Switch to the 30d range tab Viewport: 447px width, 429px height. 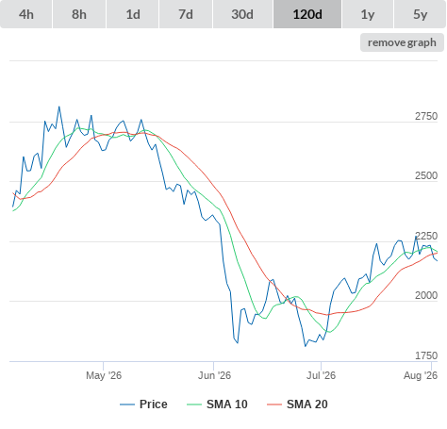(242, 14)
